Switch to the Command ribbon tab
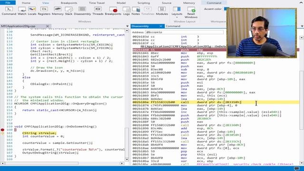The width and height of the screenshot is (304, 171). coord(214,3)
